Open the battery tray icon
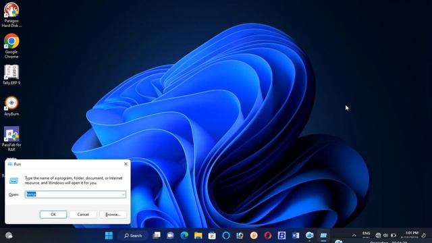The image size is (432, 243). [394, 236]
